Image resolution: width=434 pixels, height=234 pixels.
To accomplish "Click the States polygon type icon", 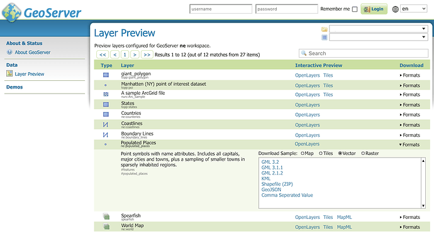I will point(106,104).
